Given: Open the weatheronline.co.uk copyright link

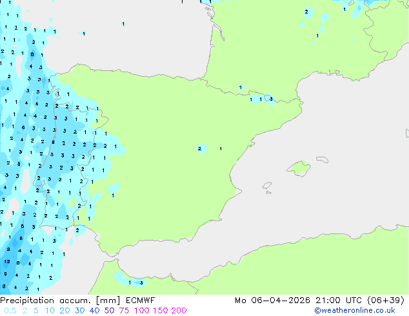Looking at the screenshot, I should pos(355,311).
